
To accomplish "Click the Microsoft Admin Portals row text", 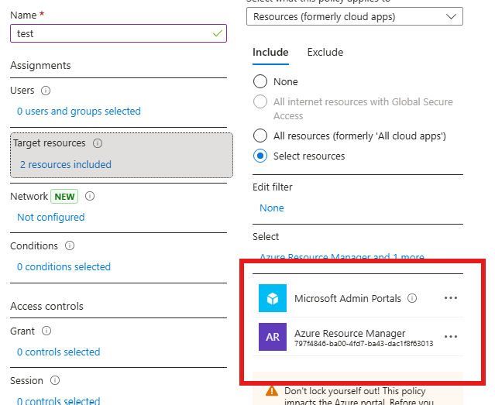I will click(348, 298).
